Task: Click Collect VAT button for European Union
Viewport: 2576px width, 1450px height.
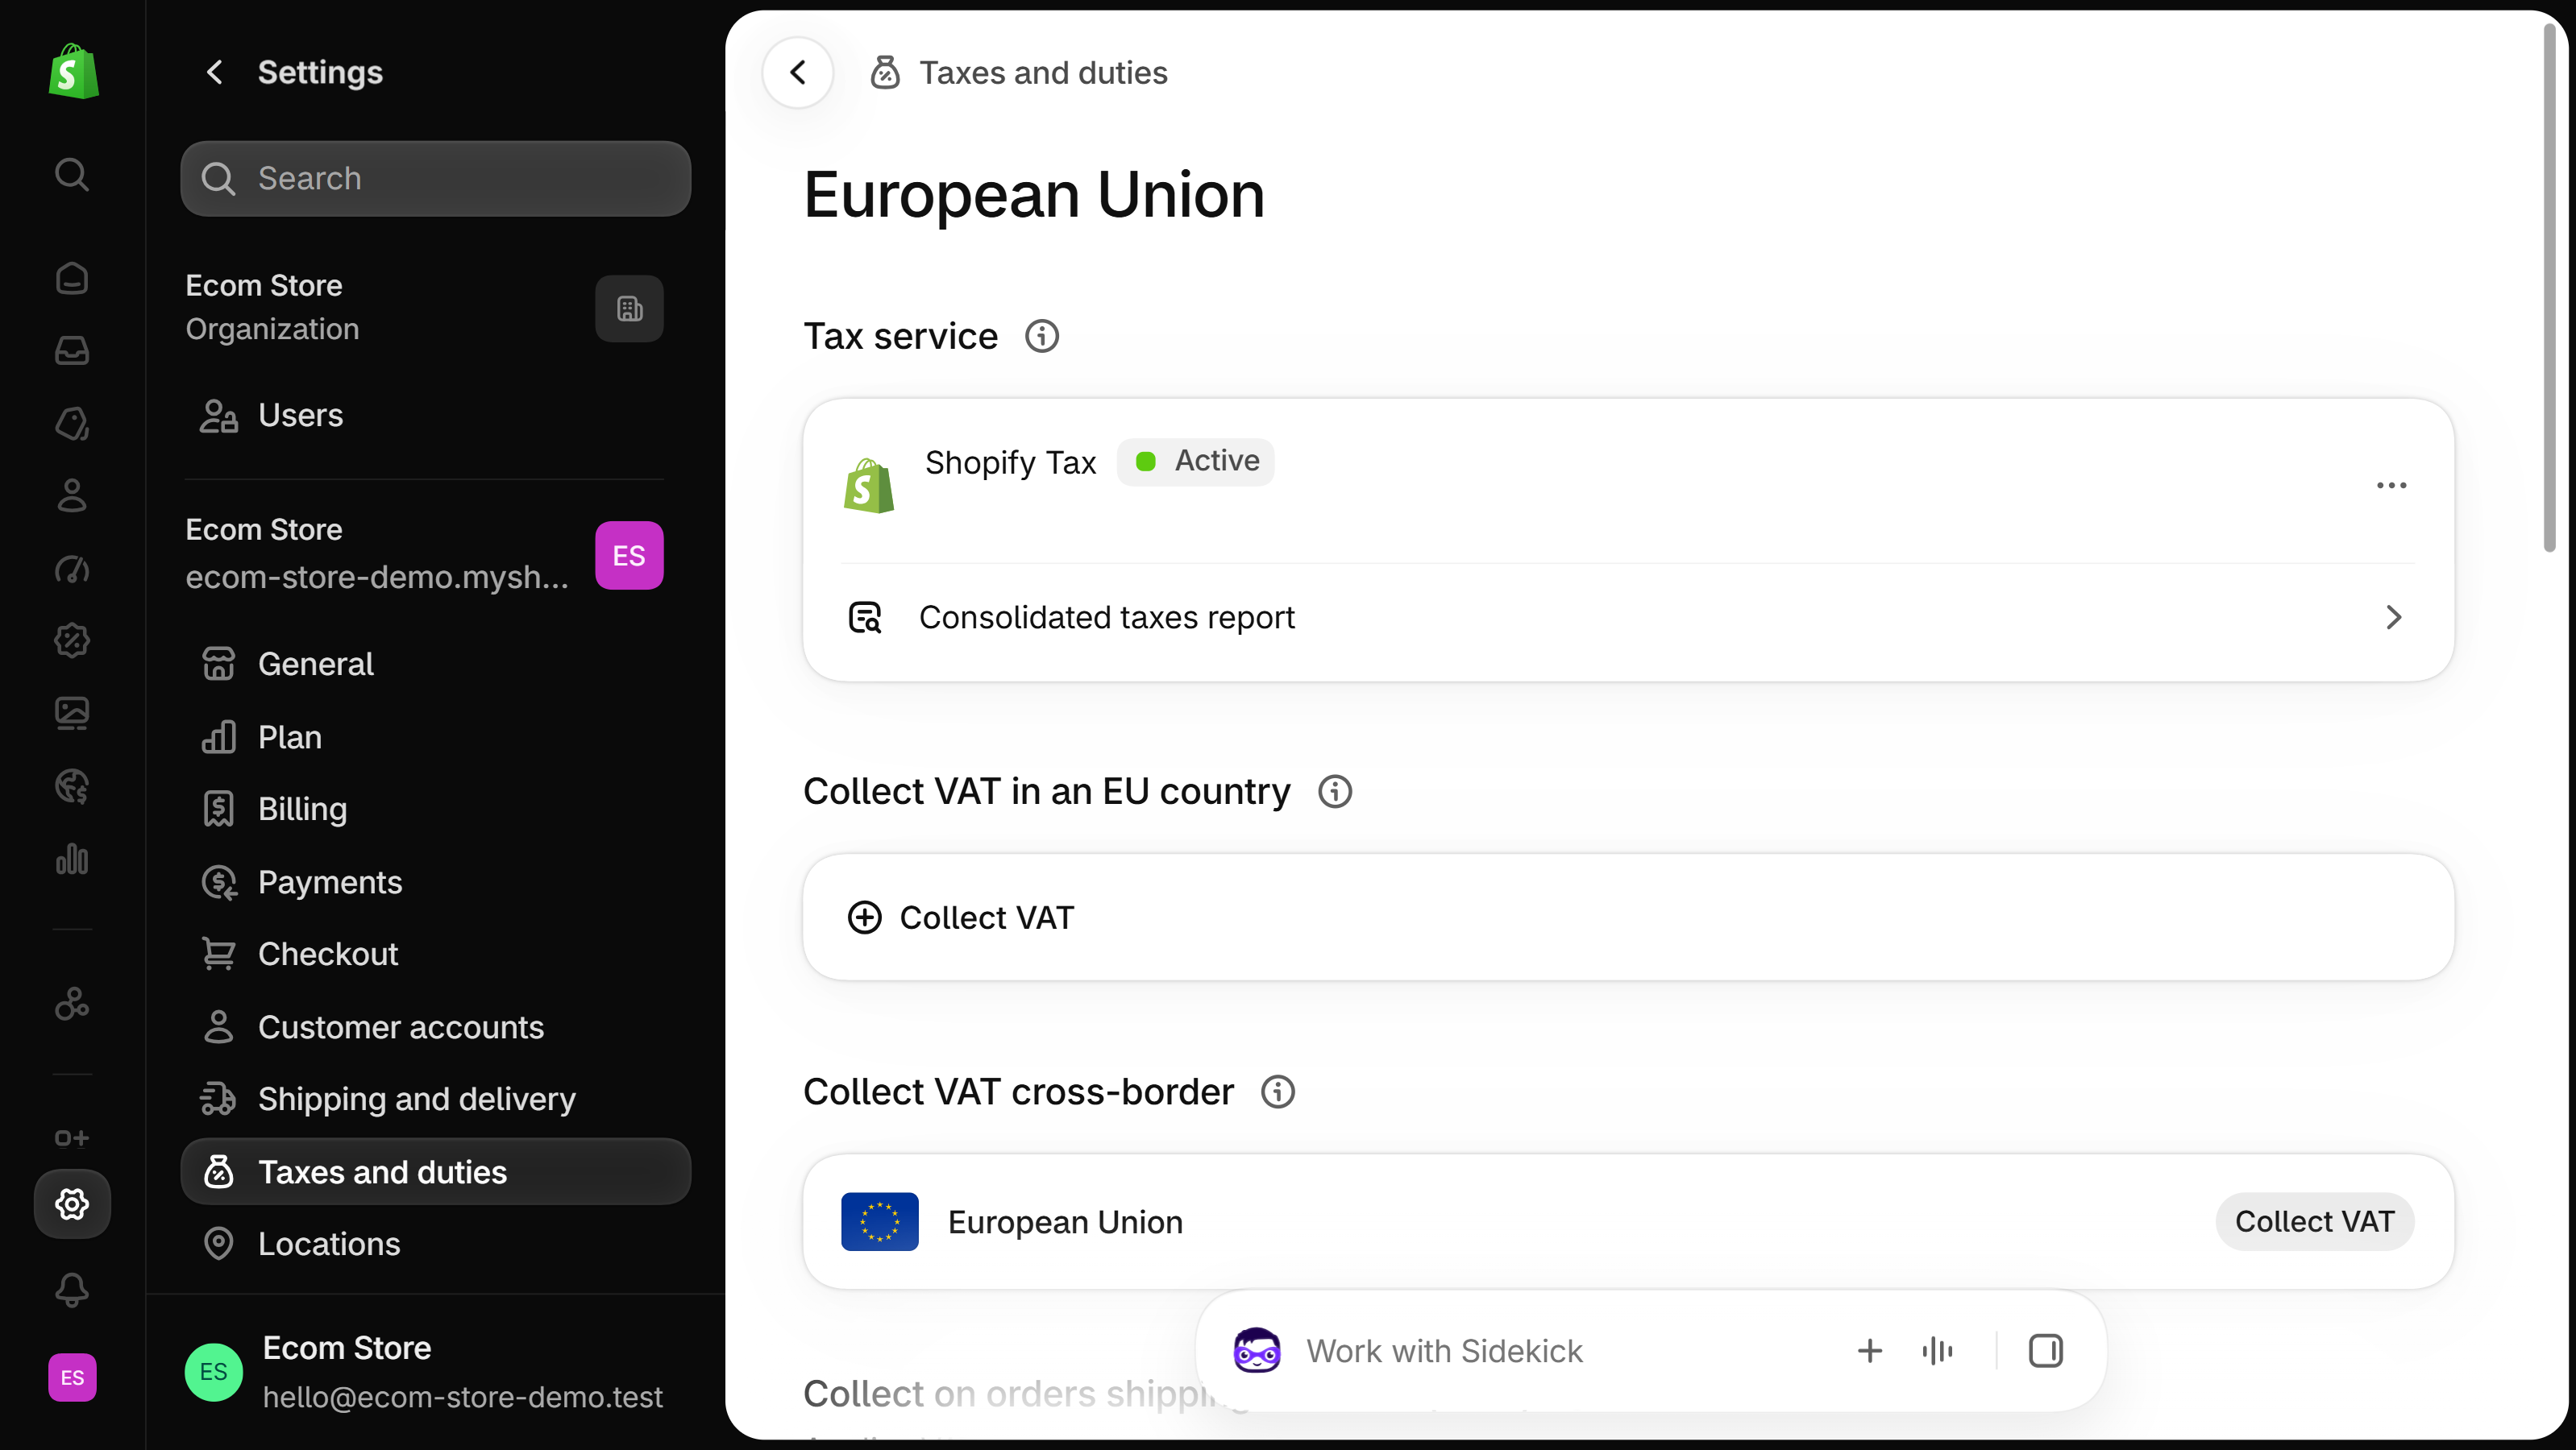Action: [2314, 1222]
